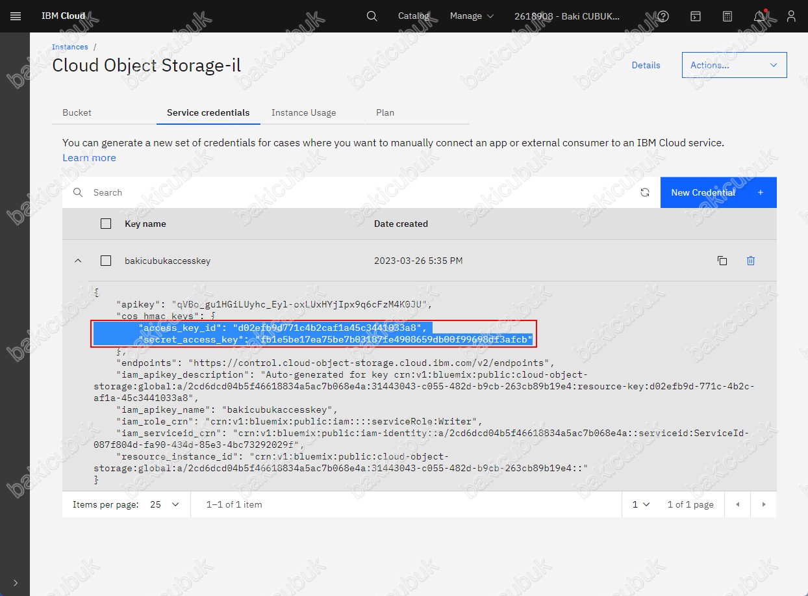Viewport: 808px width, 596px height.
Task: Open the Manage menu
Action: coord(472,16)
